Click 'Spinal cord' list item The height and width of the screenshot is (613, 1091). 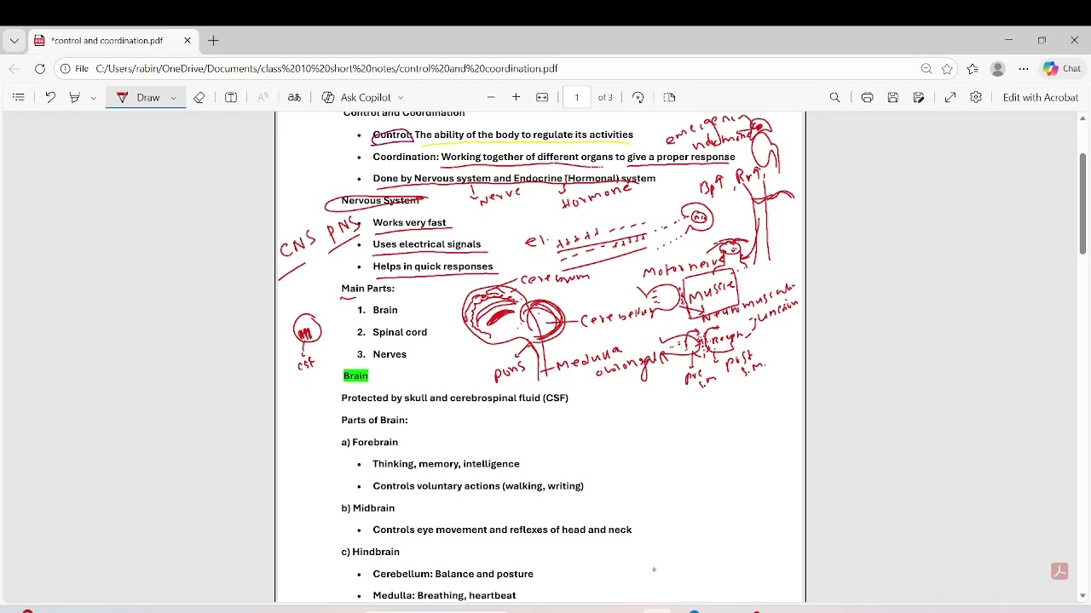[400, 332]
